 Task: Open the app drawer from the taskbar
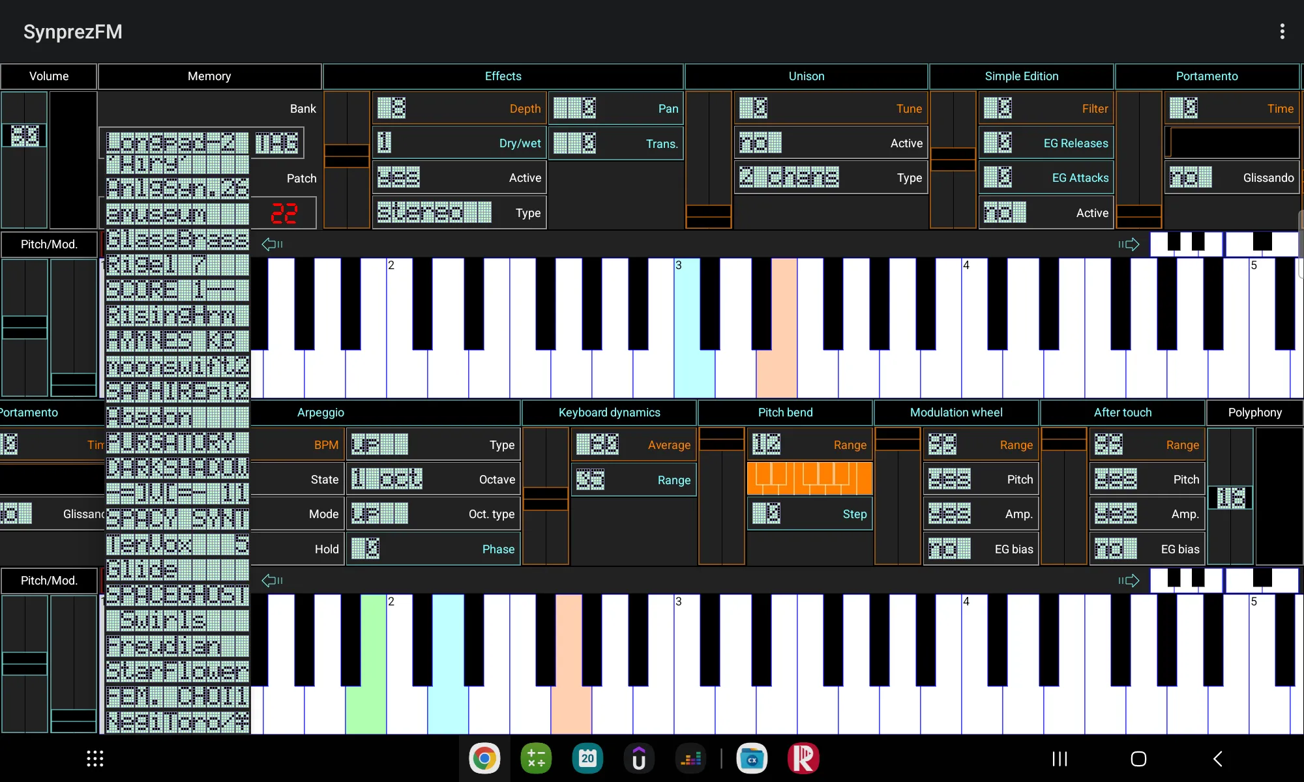tap(95, 758)
